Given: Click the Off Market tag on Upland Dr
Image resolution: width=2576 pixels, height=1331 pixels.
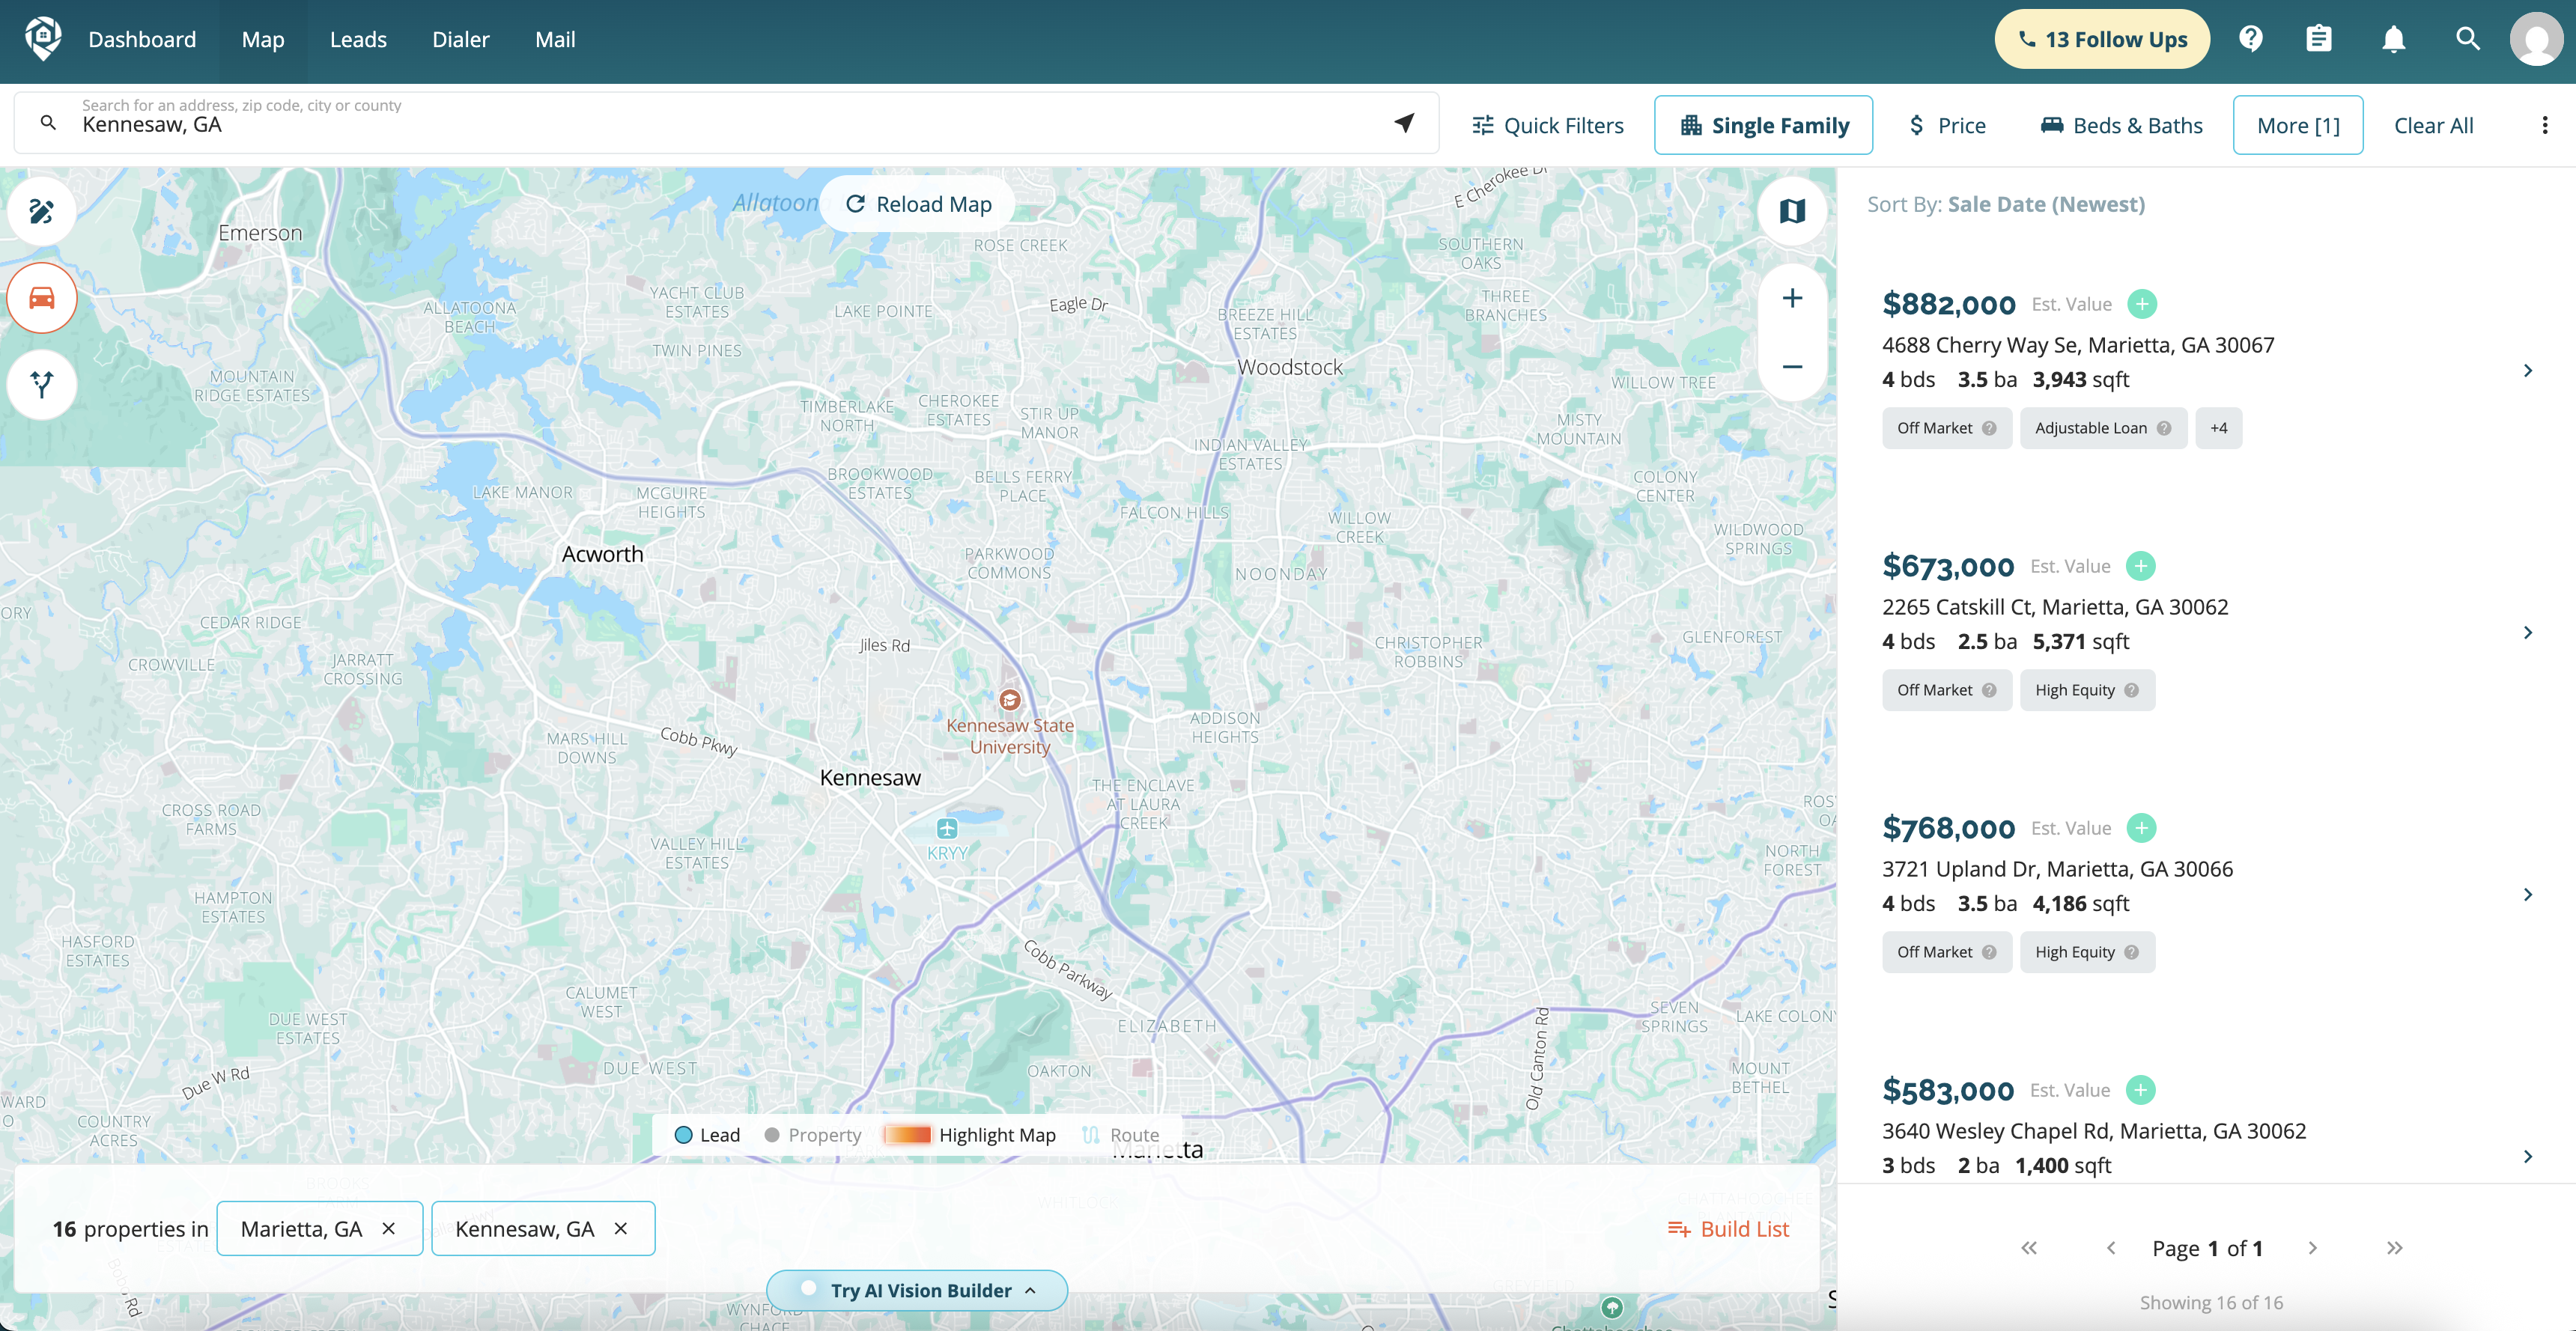Looking at the screenshot, I should pyautogui.click(x=1946, y=952).
